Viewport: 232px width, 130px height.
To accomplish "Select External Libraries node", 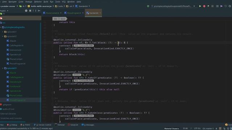I will click(x=8, y=114).
